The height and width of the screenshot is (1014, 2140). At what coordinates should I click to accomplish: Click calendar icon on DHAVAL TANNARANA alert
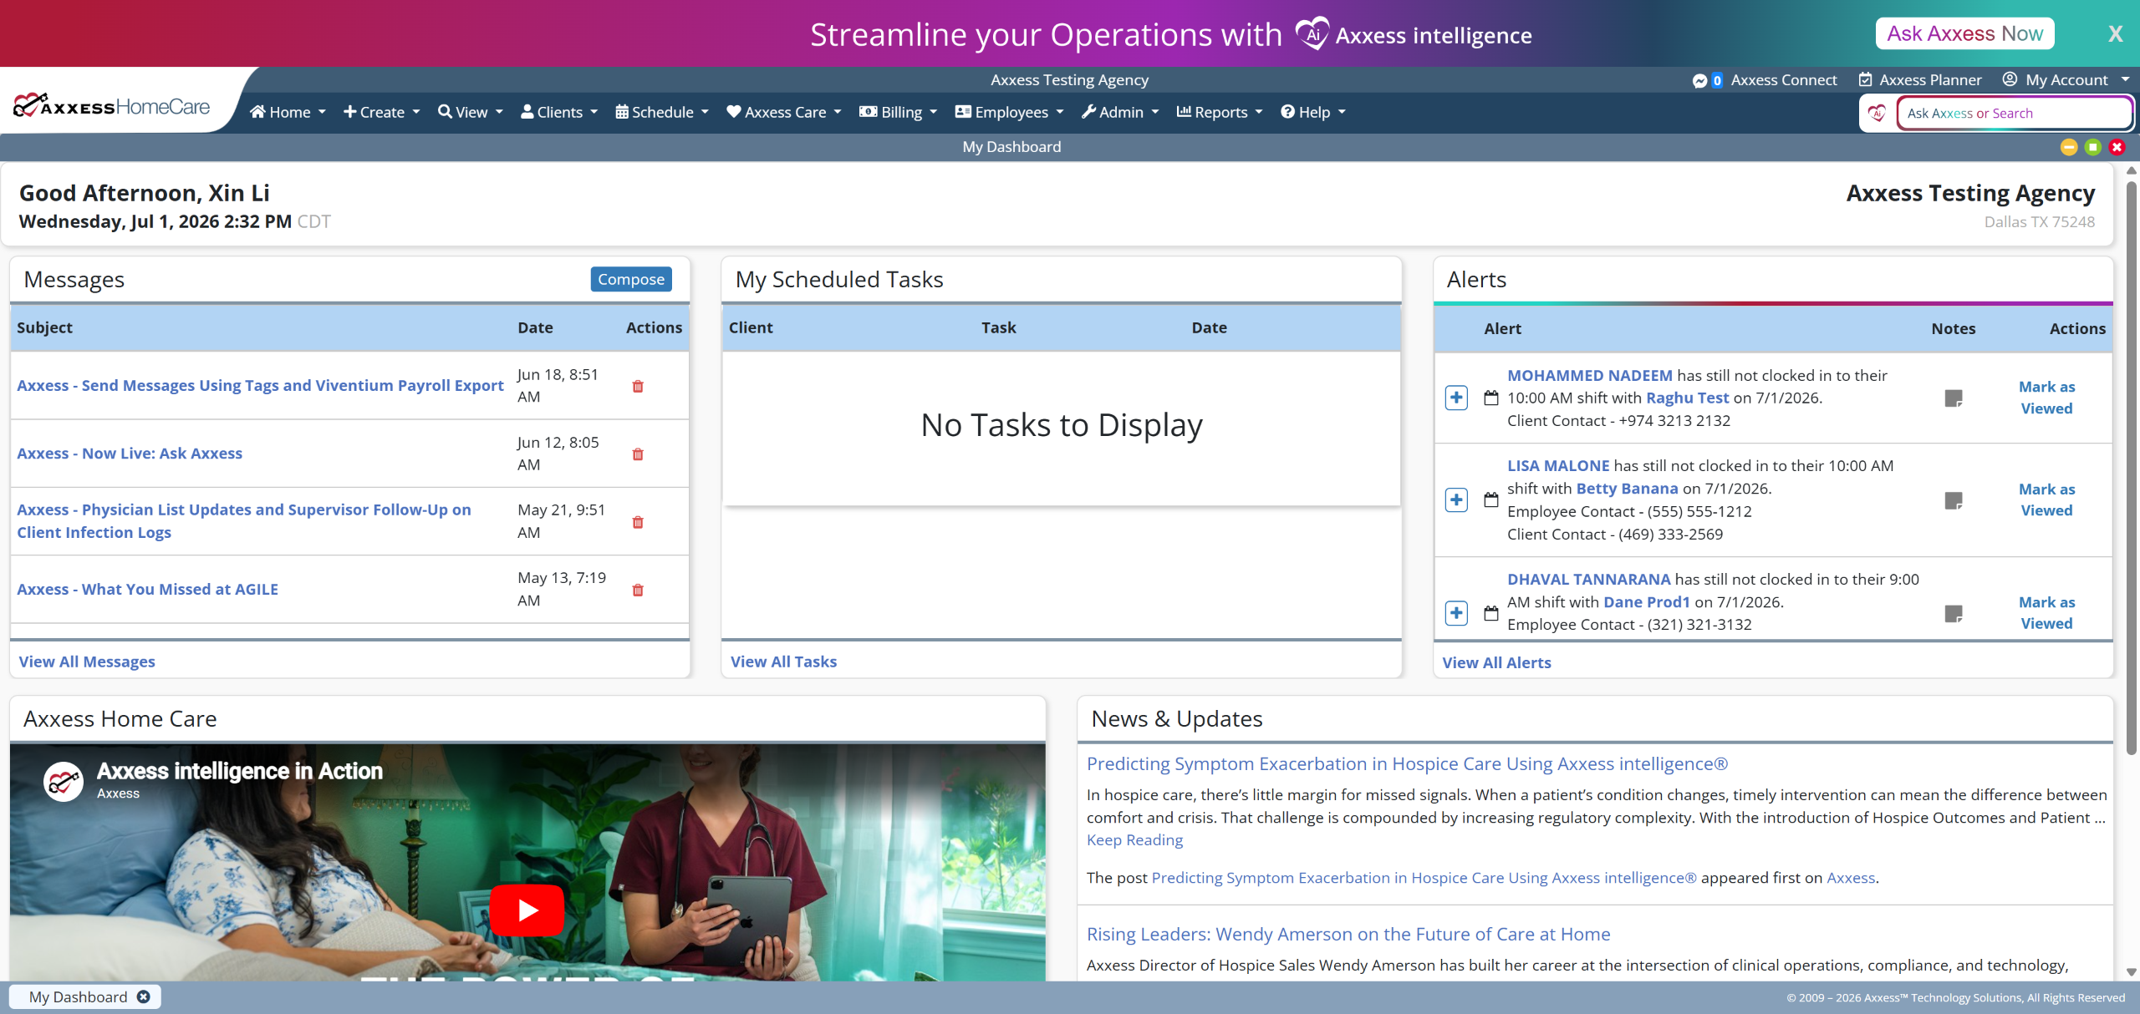click(x=1491, y=613)
